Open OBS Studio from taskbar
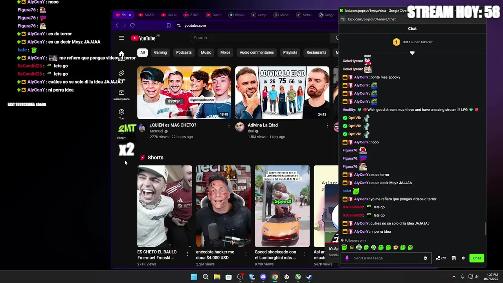 pyautogui.click(x=240, y=277)
